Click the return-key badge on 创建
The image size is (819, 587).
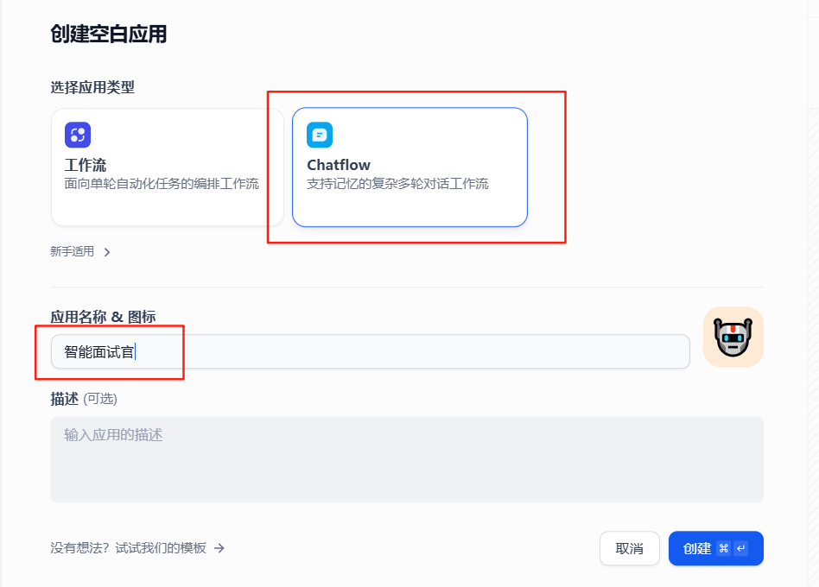click(740, 548)
